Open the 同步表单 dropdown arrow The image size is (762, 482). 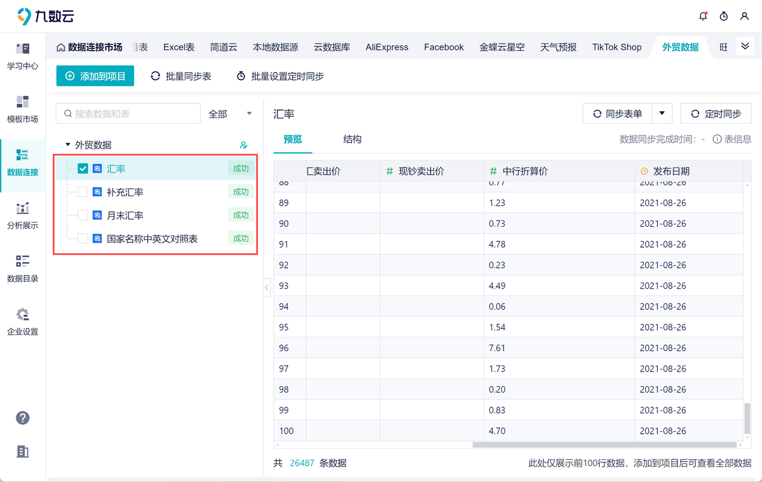coord(660,113)
